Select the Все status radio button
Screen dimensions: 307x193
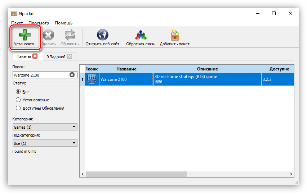pos(18,92)
